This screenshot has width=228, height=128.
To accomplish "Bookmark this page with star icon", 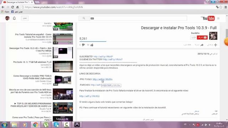I will (221, 7).
